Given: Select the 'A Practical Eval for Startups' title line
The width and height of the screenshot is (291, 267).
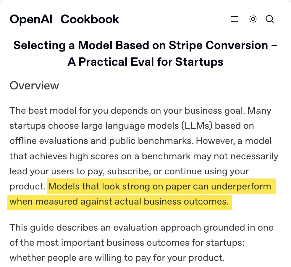Looking at the screenshot, I should point(145,62).
